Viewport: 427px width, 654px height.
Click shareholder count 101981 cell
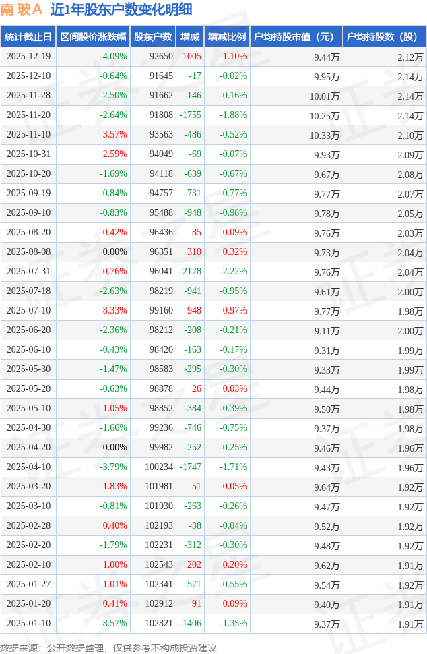coord(158,487)
